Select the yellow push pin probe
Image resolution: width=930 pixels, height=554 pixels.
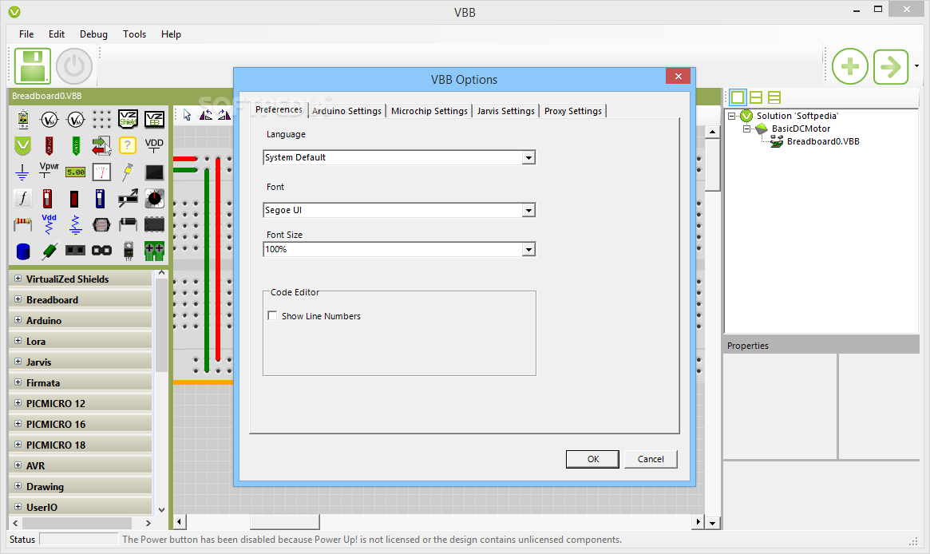point(128,172)
